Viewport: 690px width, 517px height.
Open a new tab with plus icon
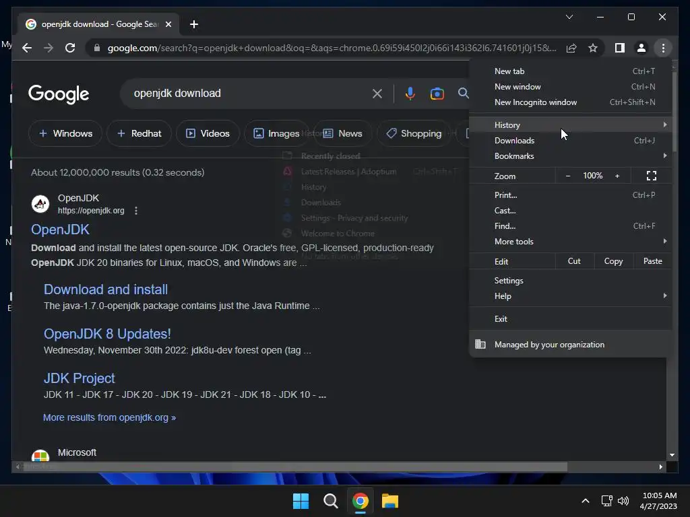[x=194, y=24]
